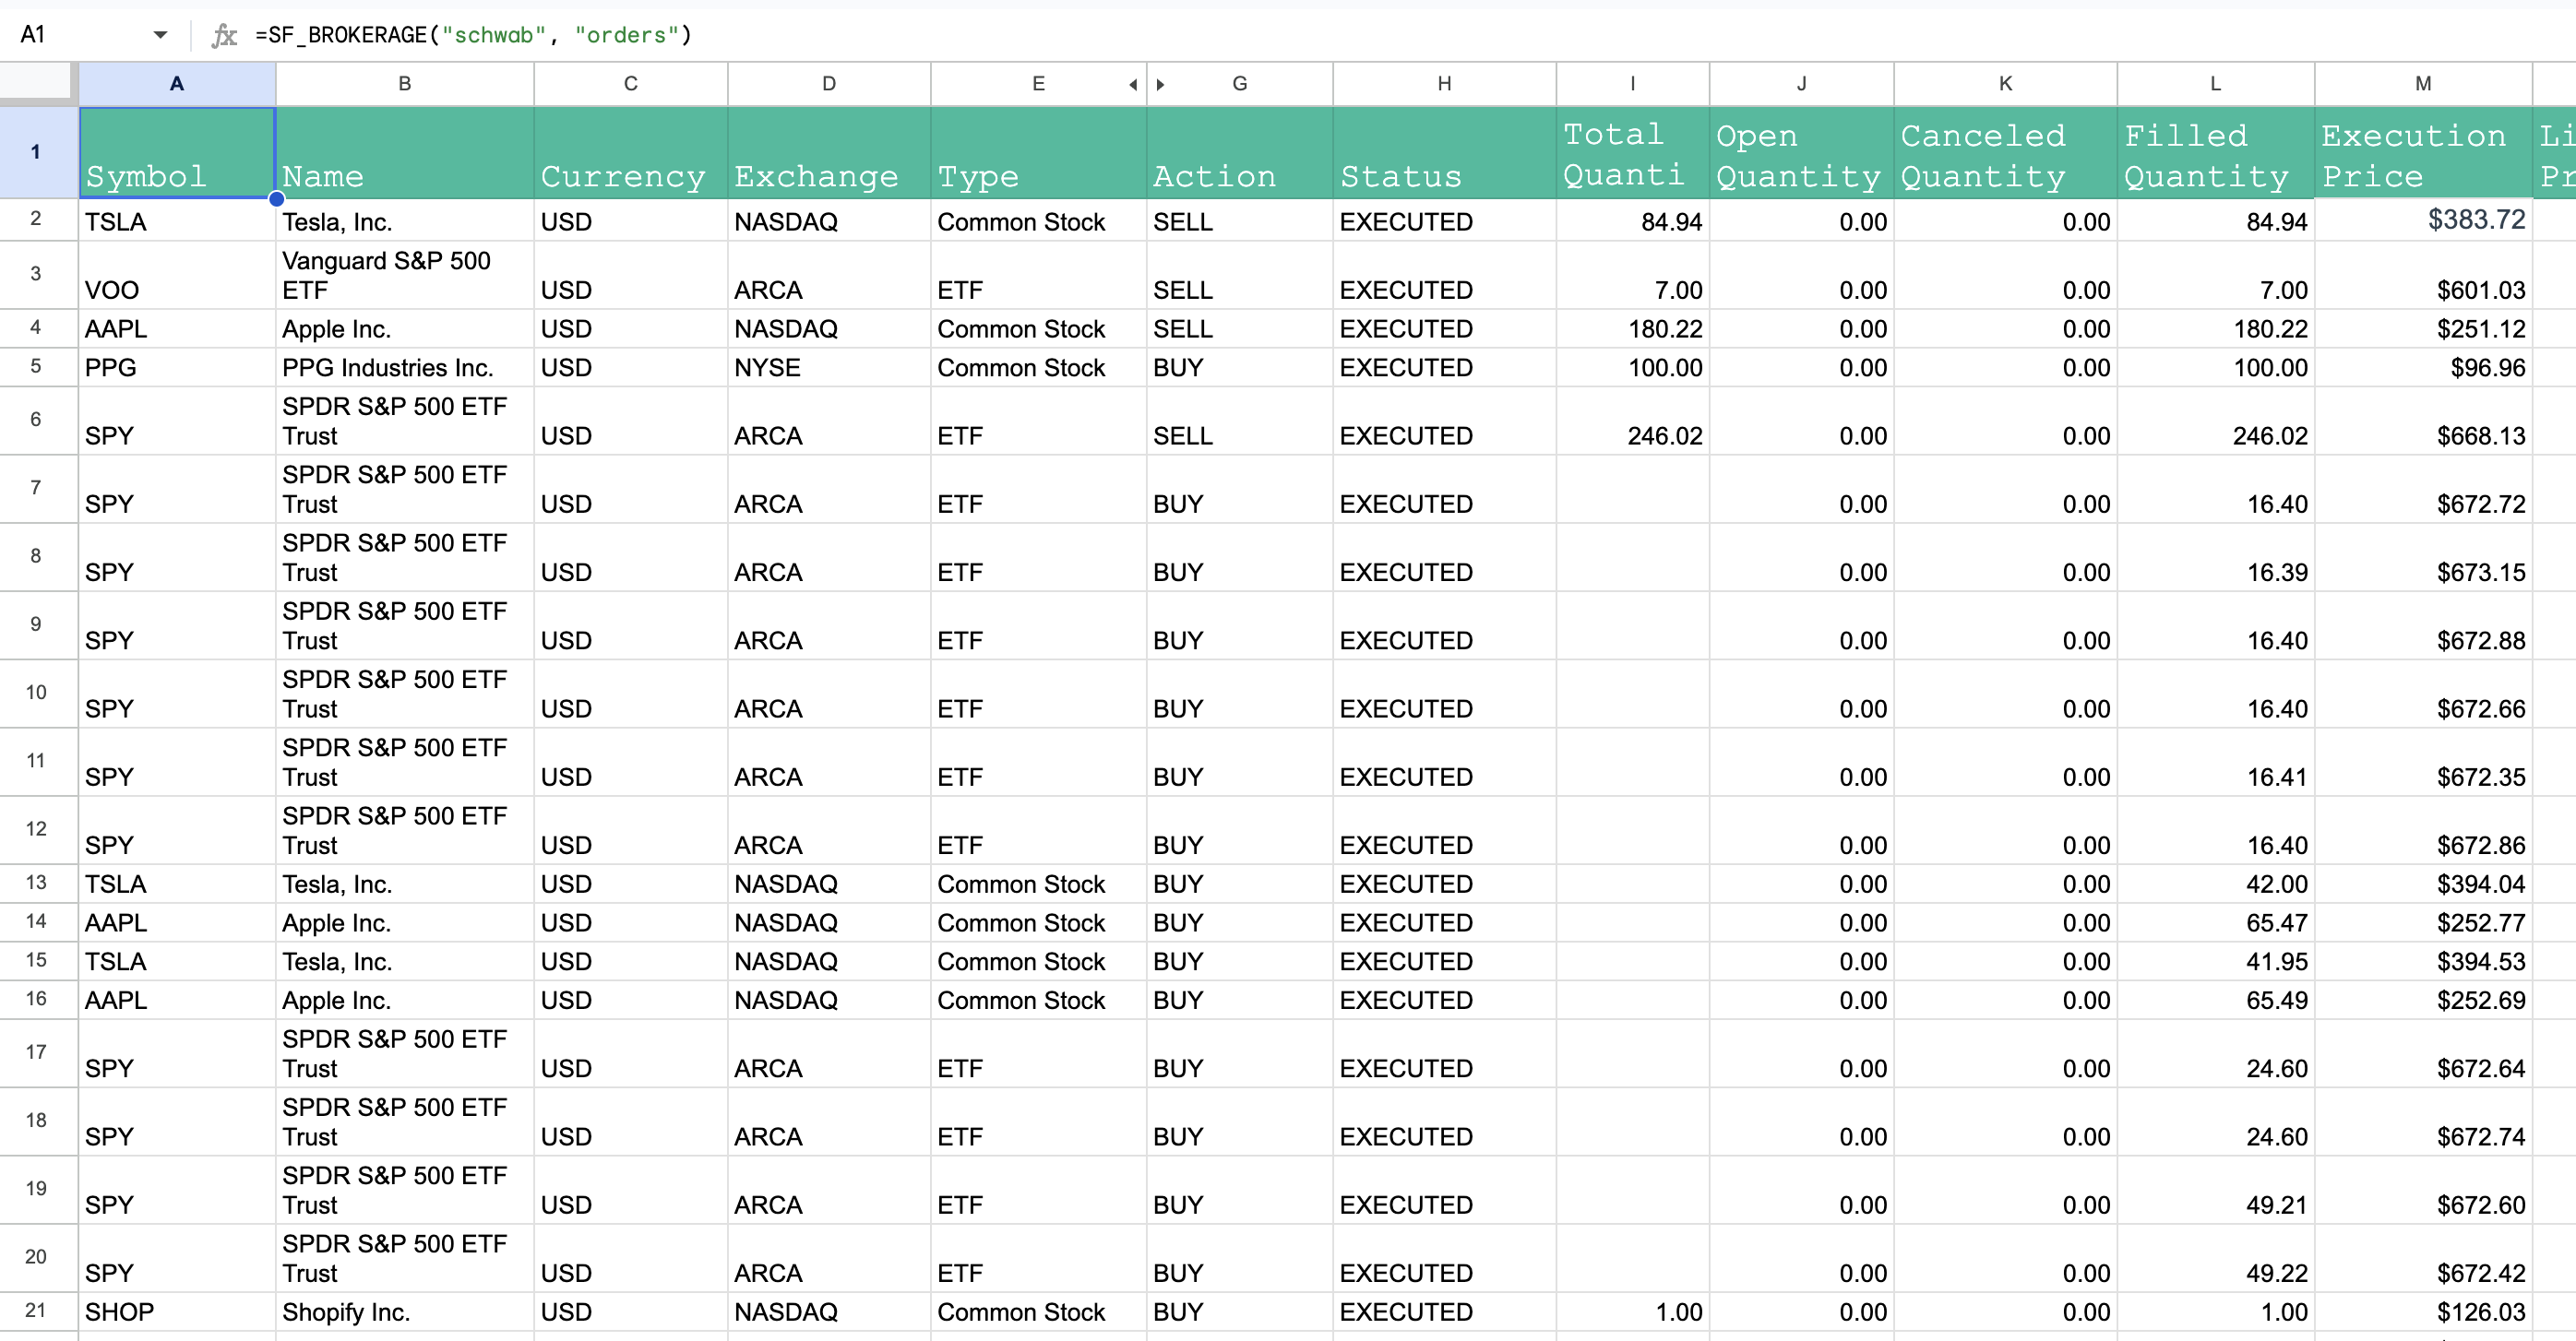Open the Name Box dropdown arrow

point(160,35)
